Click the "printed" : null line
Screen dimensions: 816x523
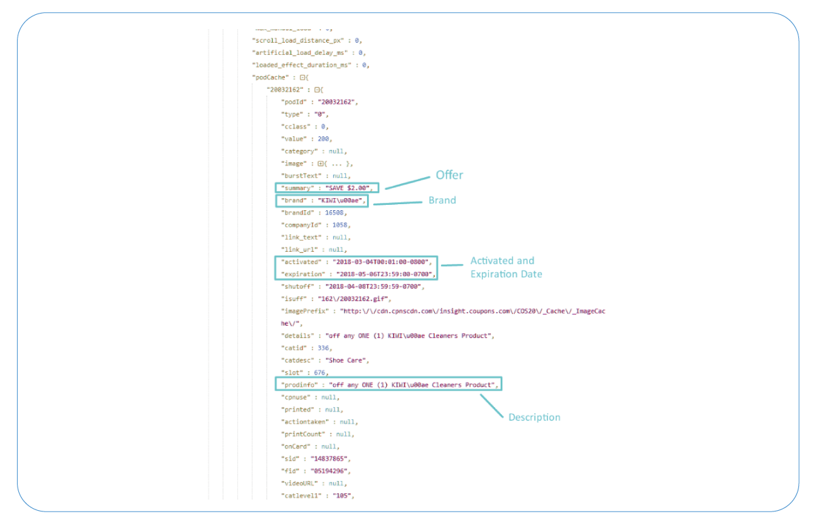coord(313,410)
